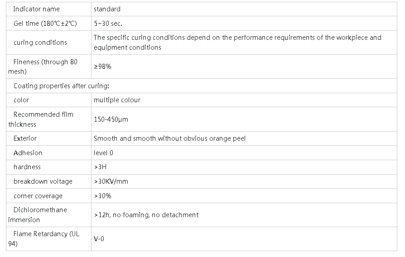This screenshot has width=405, height=257.
Task: Select the 'curing conditions' row label
Action: point(40,43)
